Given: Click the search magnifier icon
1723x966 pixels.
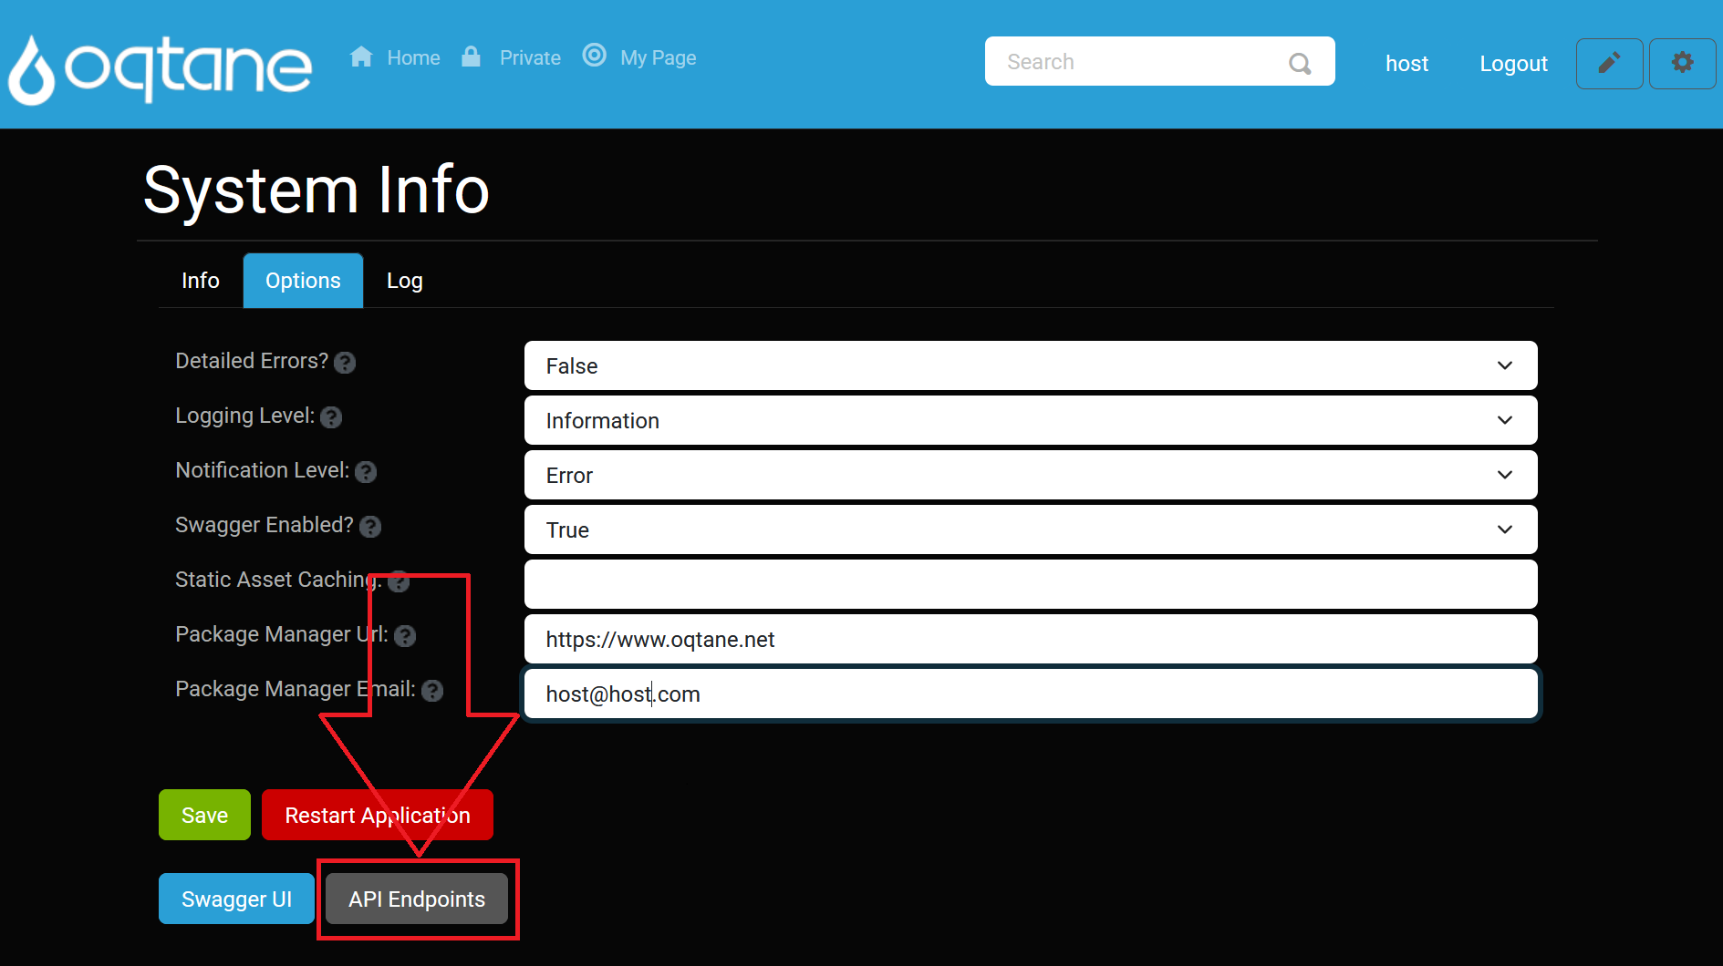Looking at the screenshot, I should 1300,63.
